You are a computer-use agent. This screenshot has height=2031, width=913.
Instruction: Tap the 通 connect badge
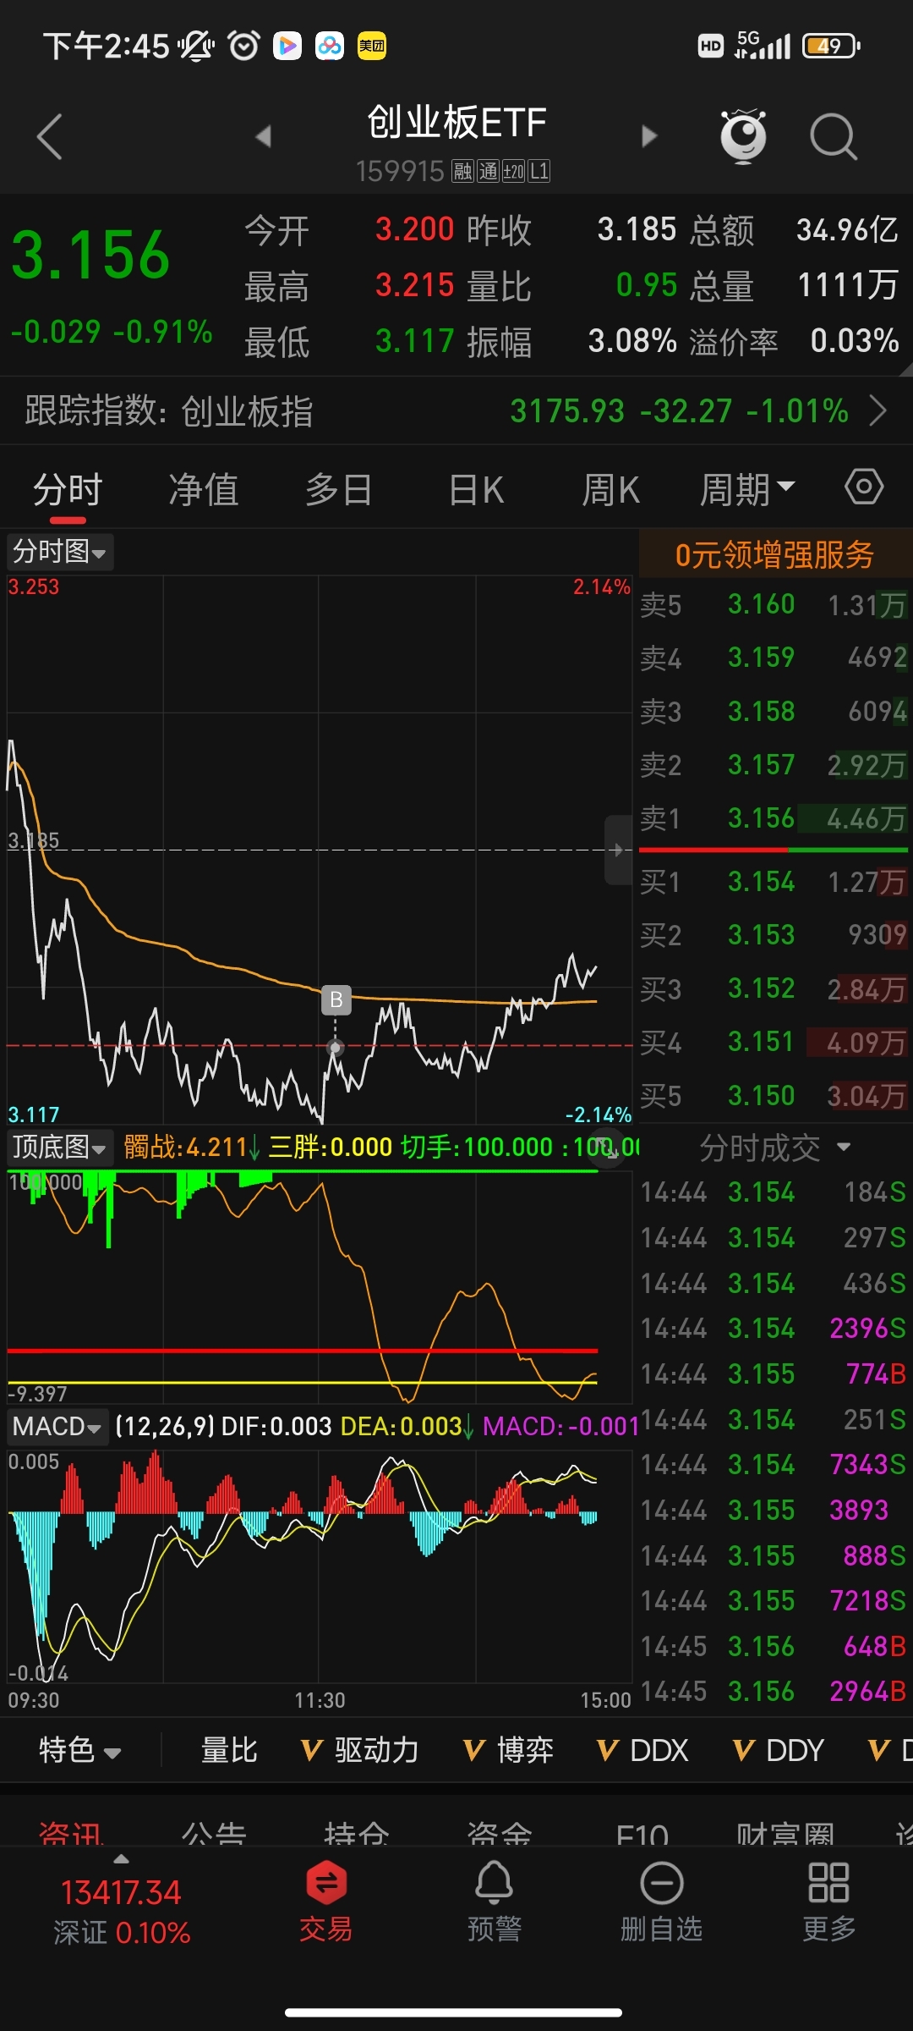[x=488, y=172]
